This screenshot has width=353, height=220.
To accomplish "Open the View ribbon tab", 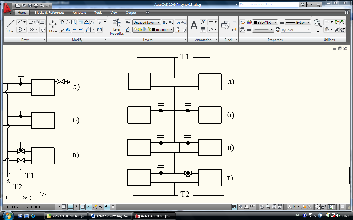I will (114, 13).
